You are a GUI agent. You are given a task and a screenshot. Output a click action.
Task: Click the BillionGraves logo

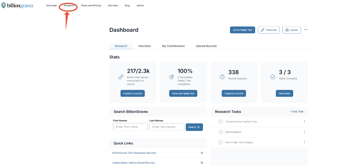point(17,5)
